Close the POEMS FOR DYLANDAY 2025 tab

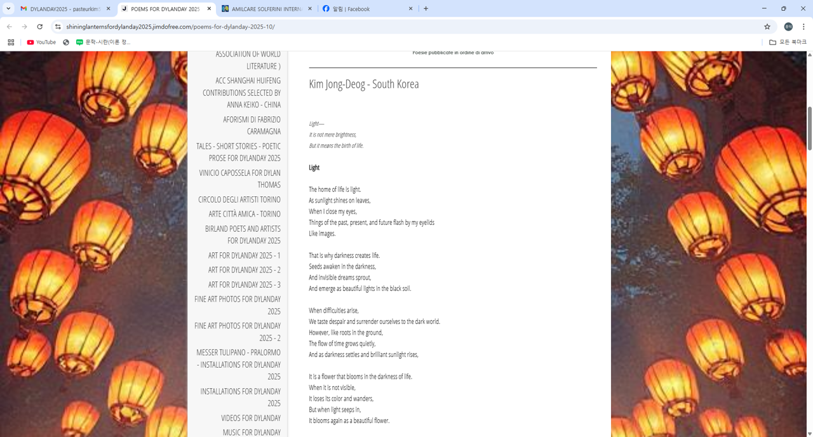pyautogui.click(x=209, y=9)
